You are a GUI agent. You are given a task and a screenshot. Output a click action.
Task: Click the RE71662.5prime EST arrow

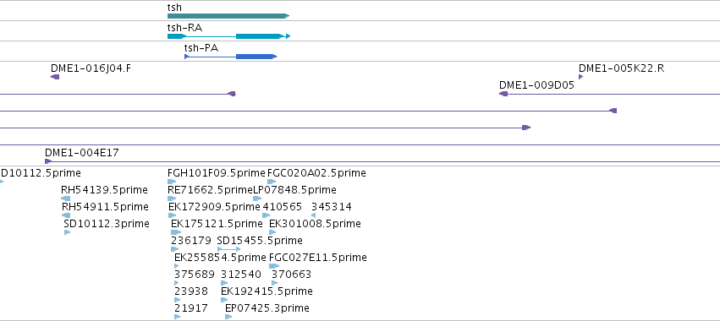[x=173, y=199]
